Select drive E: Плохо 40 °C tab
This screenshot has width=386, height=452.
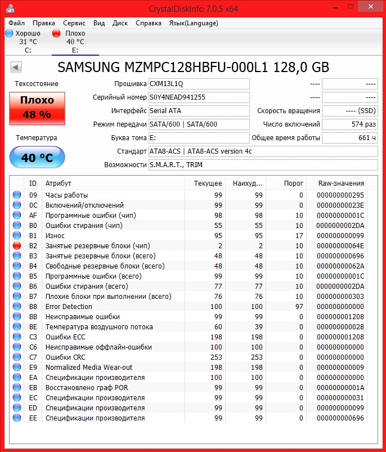75,42
